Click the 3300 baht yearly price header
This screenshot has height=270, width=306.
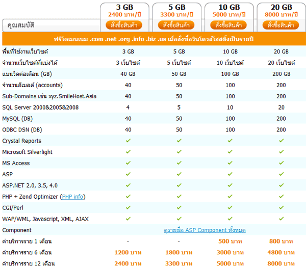click(177, 15)
